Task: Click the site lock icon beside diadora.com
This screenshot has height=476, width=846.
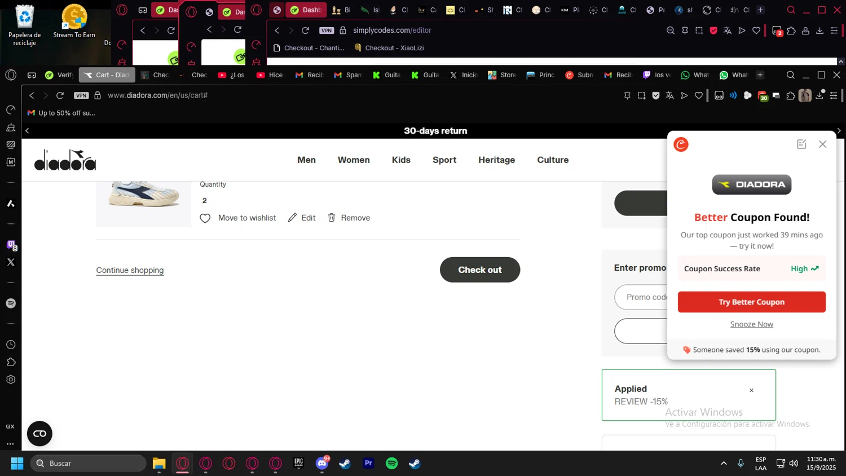Action: pyautogui.click(x=98, y=95)
